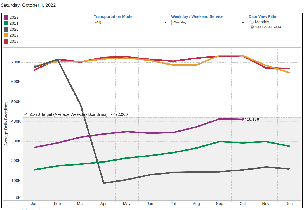The image size is (304, 210).
Task: Click the 2020 line's low point at April
Action: tap(104, 183)
